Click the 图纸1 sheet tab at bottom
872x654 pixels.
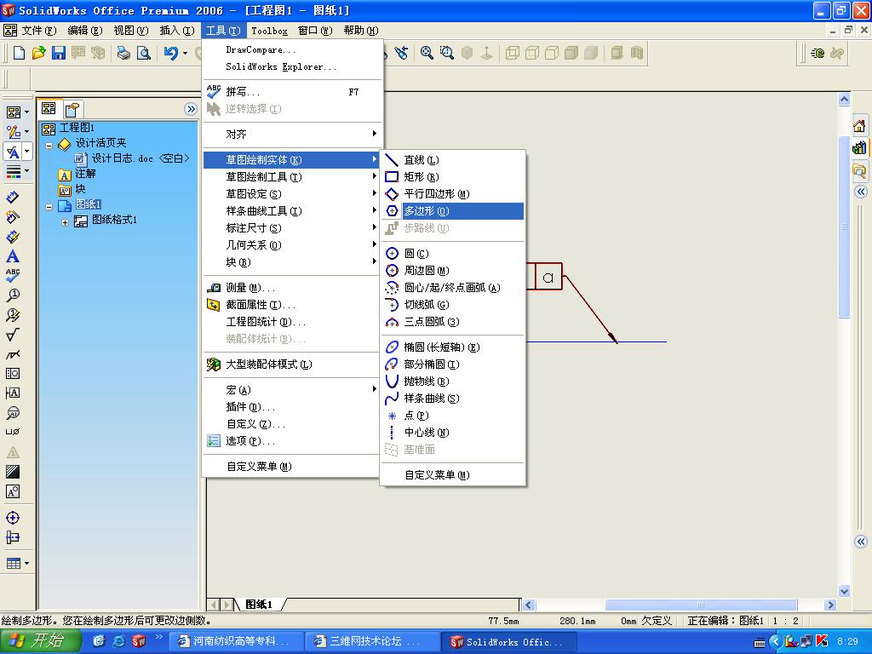tap(259, 605)
